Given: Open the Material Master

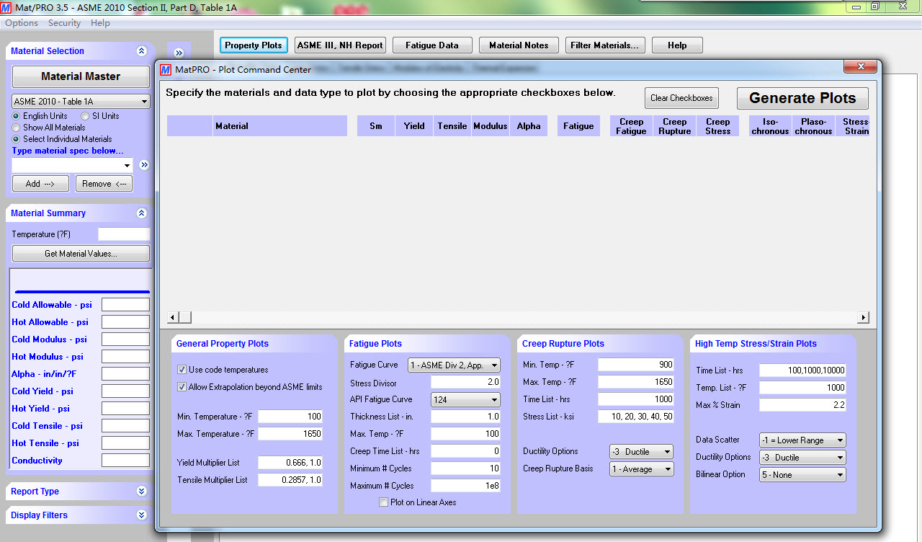Looking at the screenshot, I should pyautogui.click(x=81, y=76).
